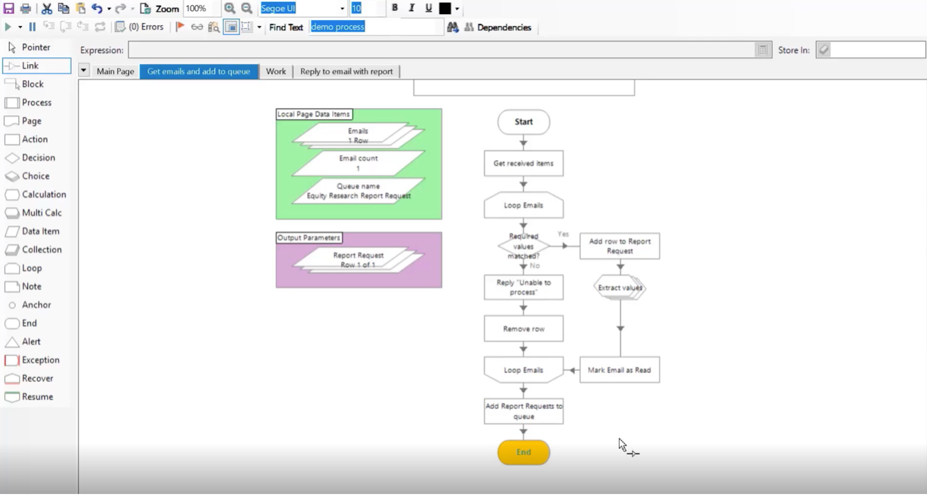
Task: Save the process with the floppy icon
Action: [x=8, y=8]
